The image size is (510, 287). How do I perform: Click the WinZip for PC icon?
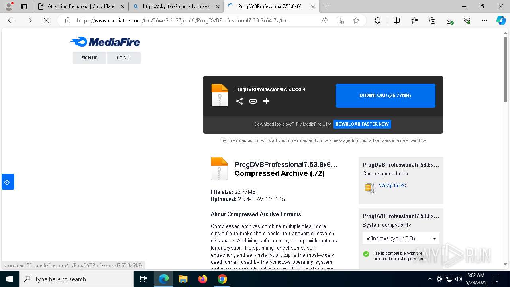370,188
